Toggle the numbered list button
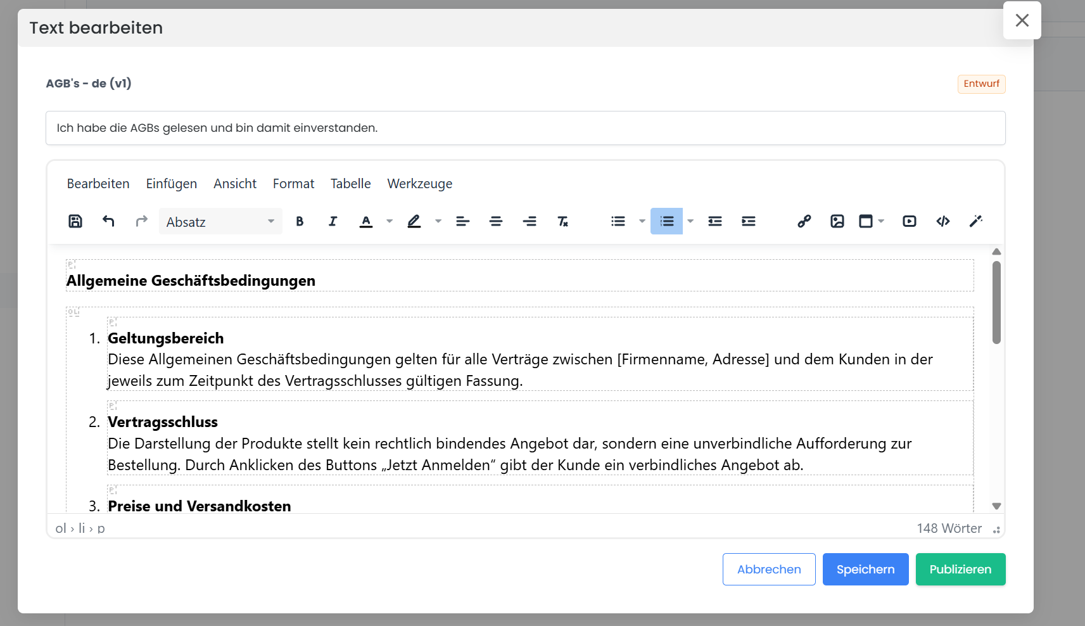This screenshot has width=1085, height=626. tap(666, 221)
